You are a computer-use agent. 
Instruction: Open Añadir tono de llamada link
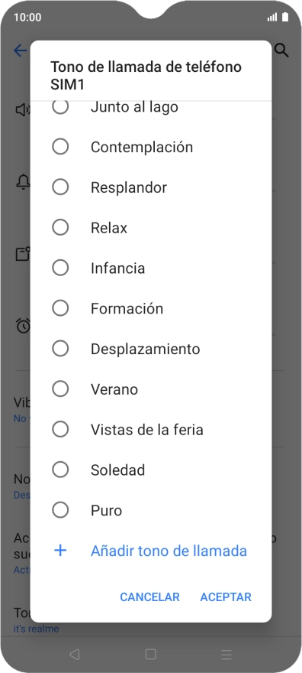(169, 551)
